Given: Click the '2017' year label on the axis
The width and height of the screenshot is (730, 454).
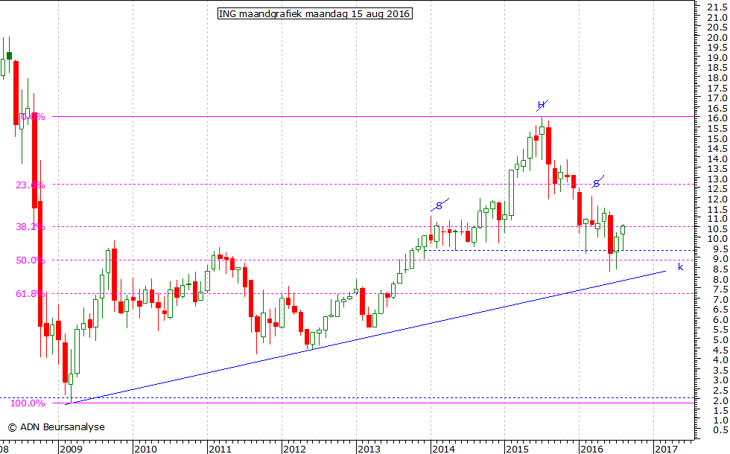Looking at the screenshot, I should (x=666, y=449).
